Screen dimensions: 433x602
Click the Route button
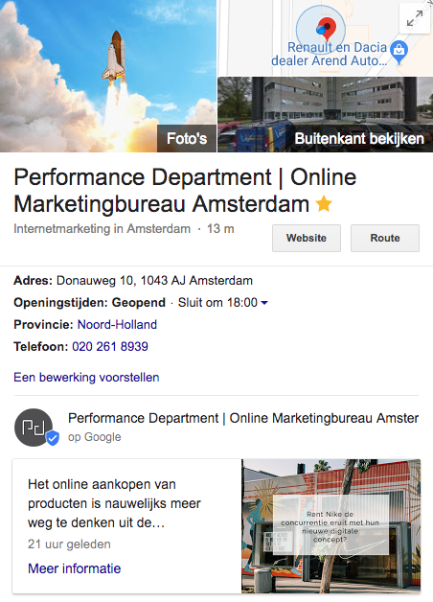tap(385, 238)
